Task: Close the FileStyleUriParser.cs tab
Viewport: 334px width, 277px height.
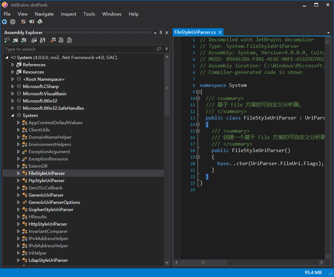Action: pyautogui.click(x=220, y=32)
